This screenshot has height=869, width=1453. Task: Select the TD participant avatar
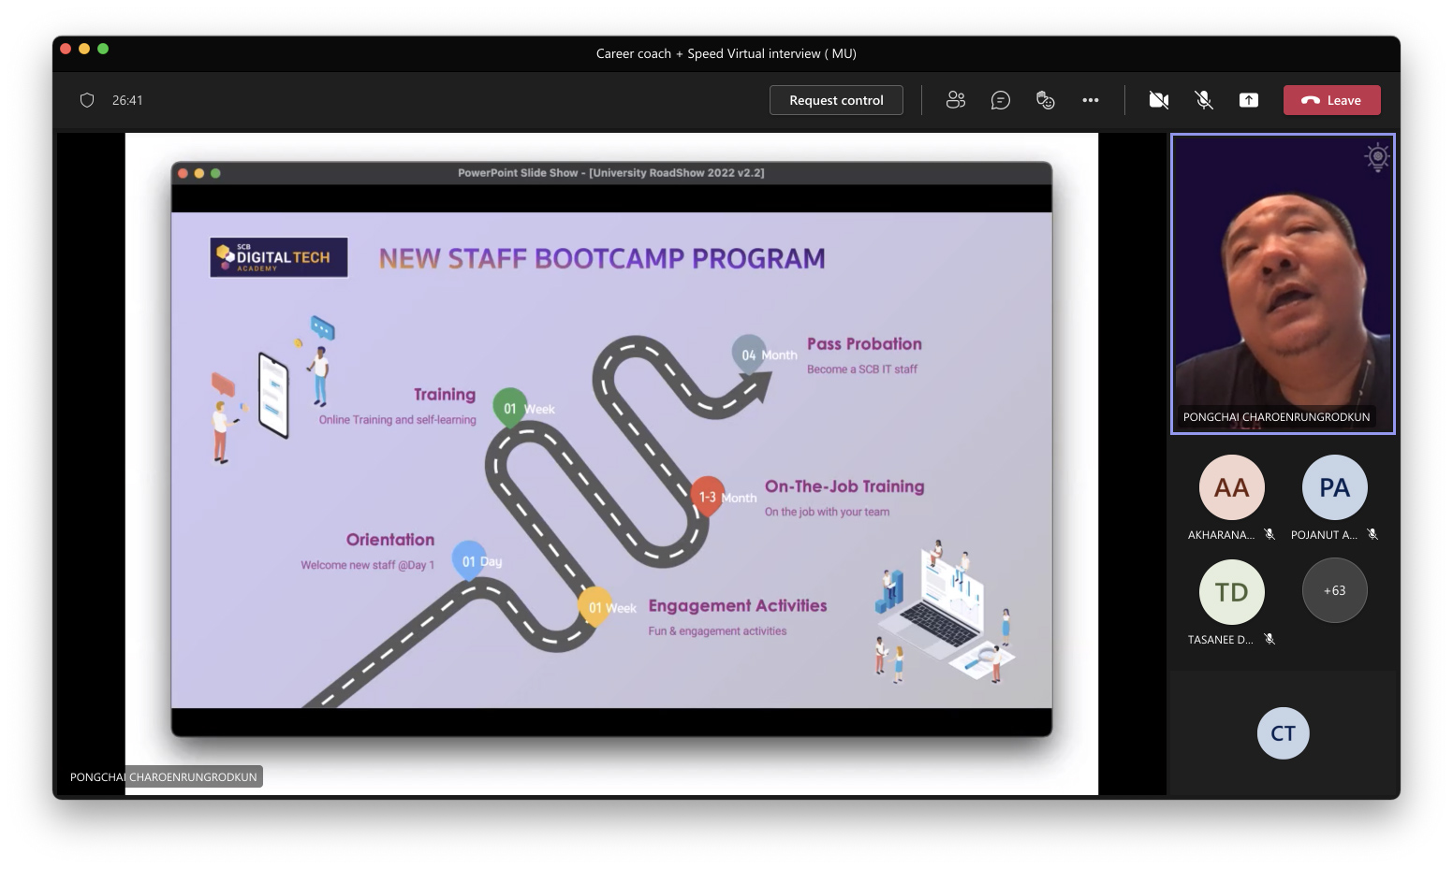point(1231,592)
